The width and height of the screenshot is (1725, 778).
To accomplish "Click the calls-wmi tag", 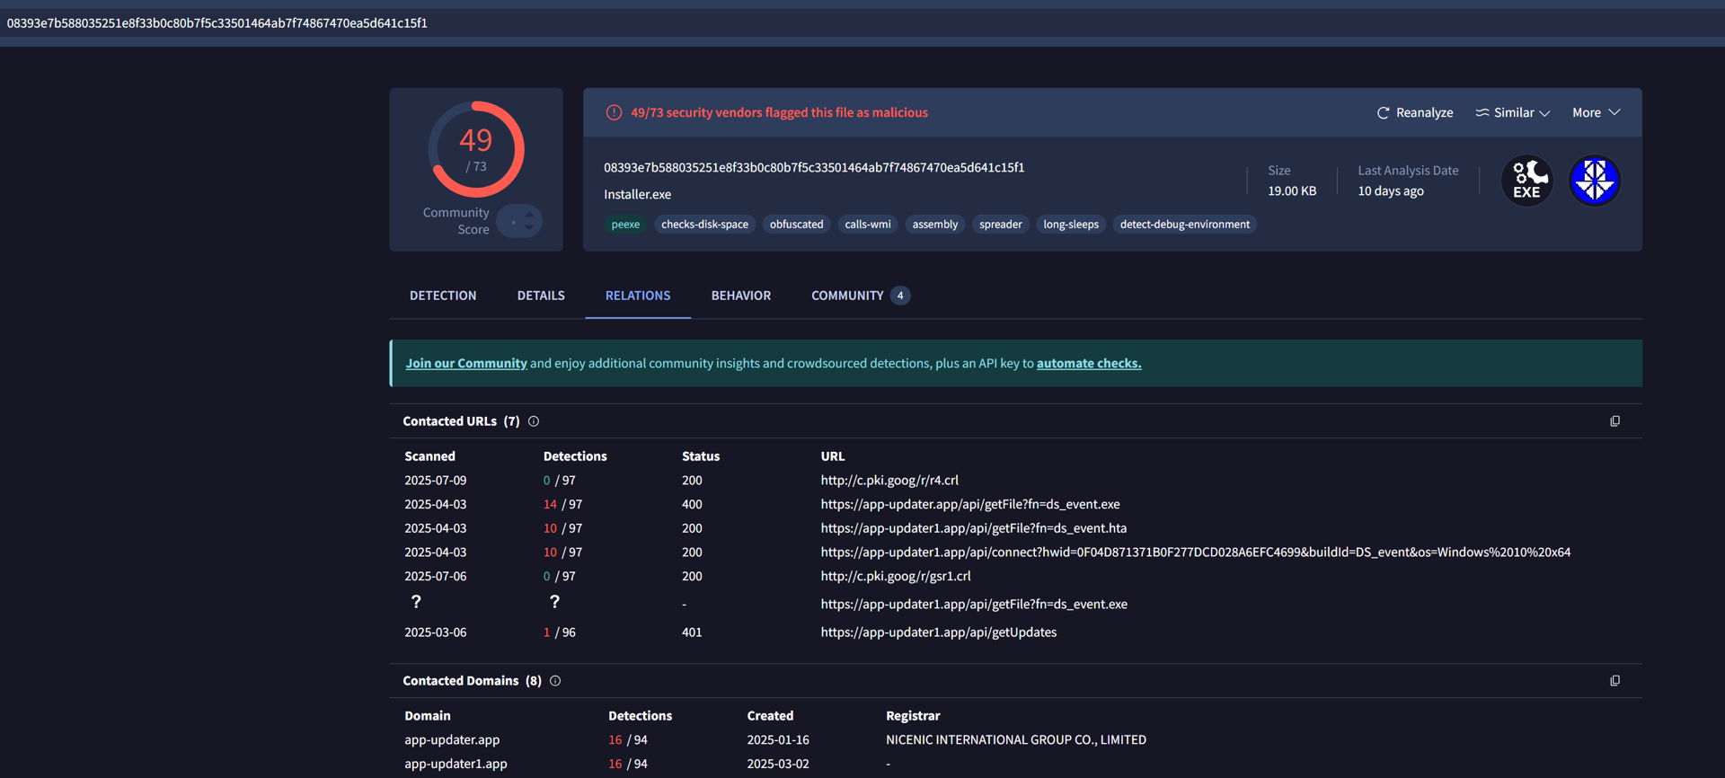I will [868, 225].
